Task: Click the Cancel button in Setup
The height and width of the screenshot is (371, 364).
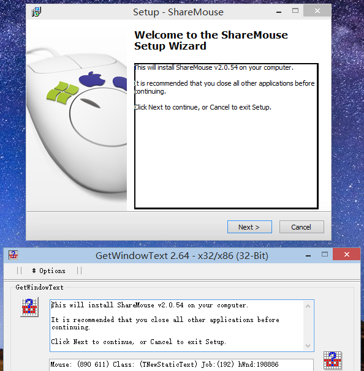Action: click(x=301, y=227)
